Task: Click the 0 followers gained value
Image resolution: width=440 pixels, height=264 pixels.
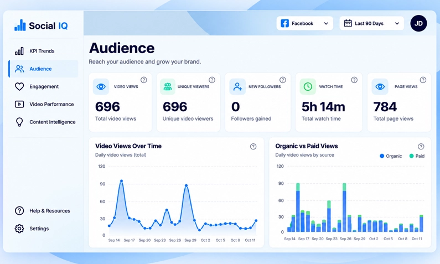Action: (235, 107)
